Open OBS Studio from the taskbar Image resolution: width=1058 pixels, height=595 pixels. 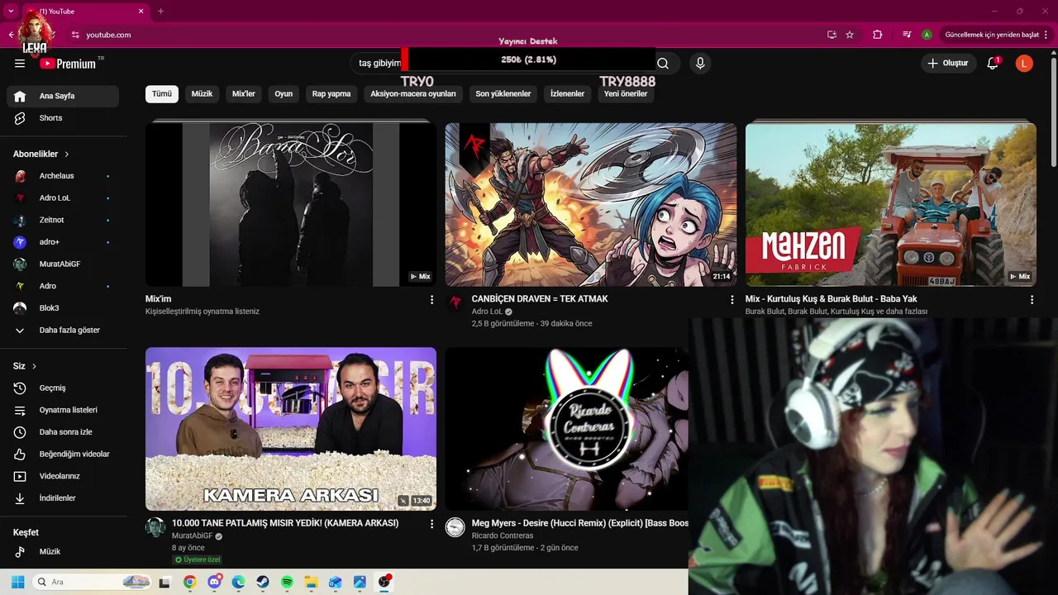coord(384,582)
